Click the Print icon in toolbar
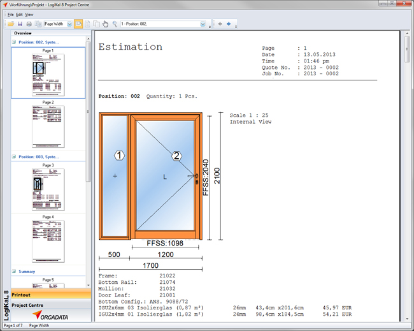 pyautogui.click(x=29, y=24)
